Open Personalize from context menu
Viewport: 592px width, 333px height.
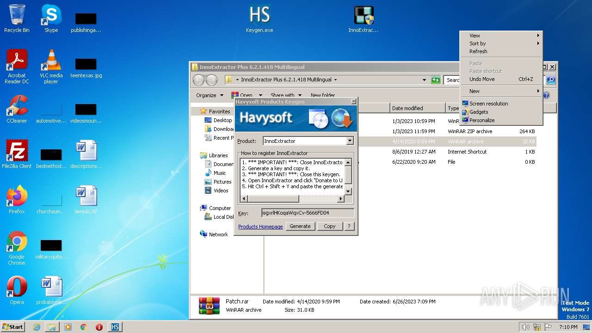501,120
